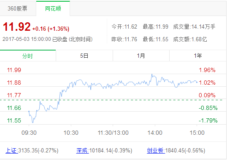Click the -1.79% percentage axis label
The height and width of the screenshot is (160, 227).
[208, 120]
